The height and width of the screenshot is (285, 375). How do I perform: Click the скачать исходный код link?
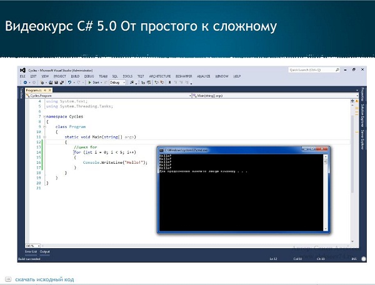[x=44, y=279]
